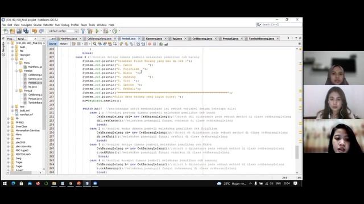Collapse the src folder node
This screenshot has height=204, width=364.
click(x=13, y=59)
